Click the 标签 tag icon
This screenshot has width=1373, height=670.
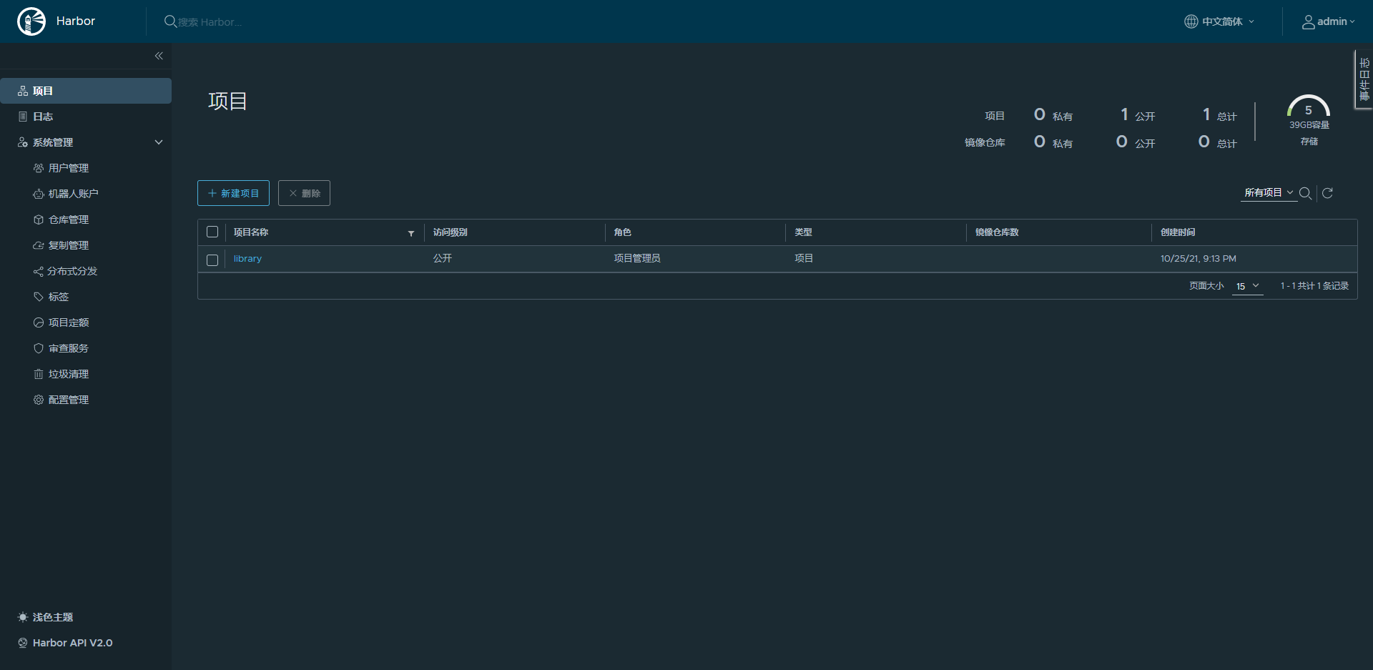click(39, 297)
